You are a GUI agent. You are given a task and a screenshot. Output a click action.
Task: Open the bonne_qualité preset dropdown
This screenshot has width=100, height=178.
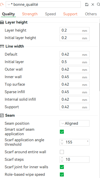tap(43, 5)
